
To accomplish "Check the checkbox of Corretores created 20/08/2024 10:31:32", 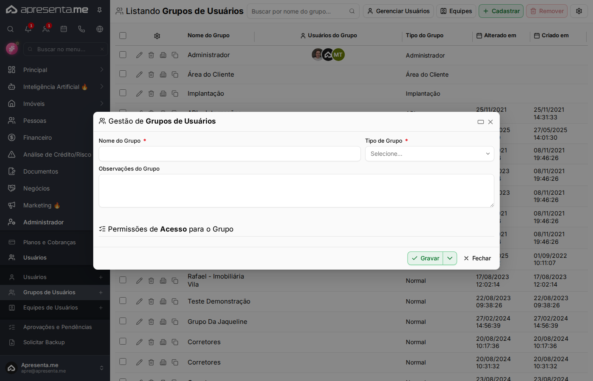I will 123,362.
